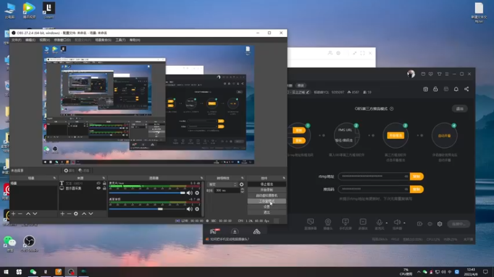Toggle lock on display capture source

[x=104, y=188]
